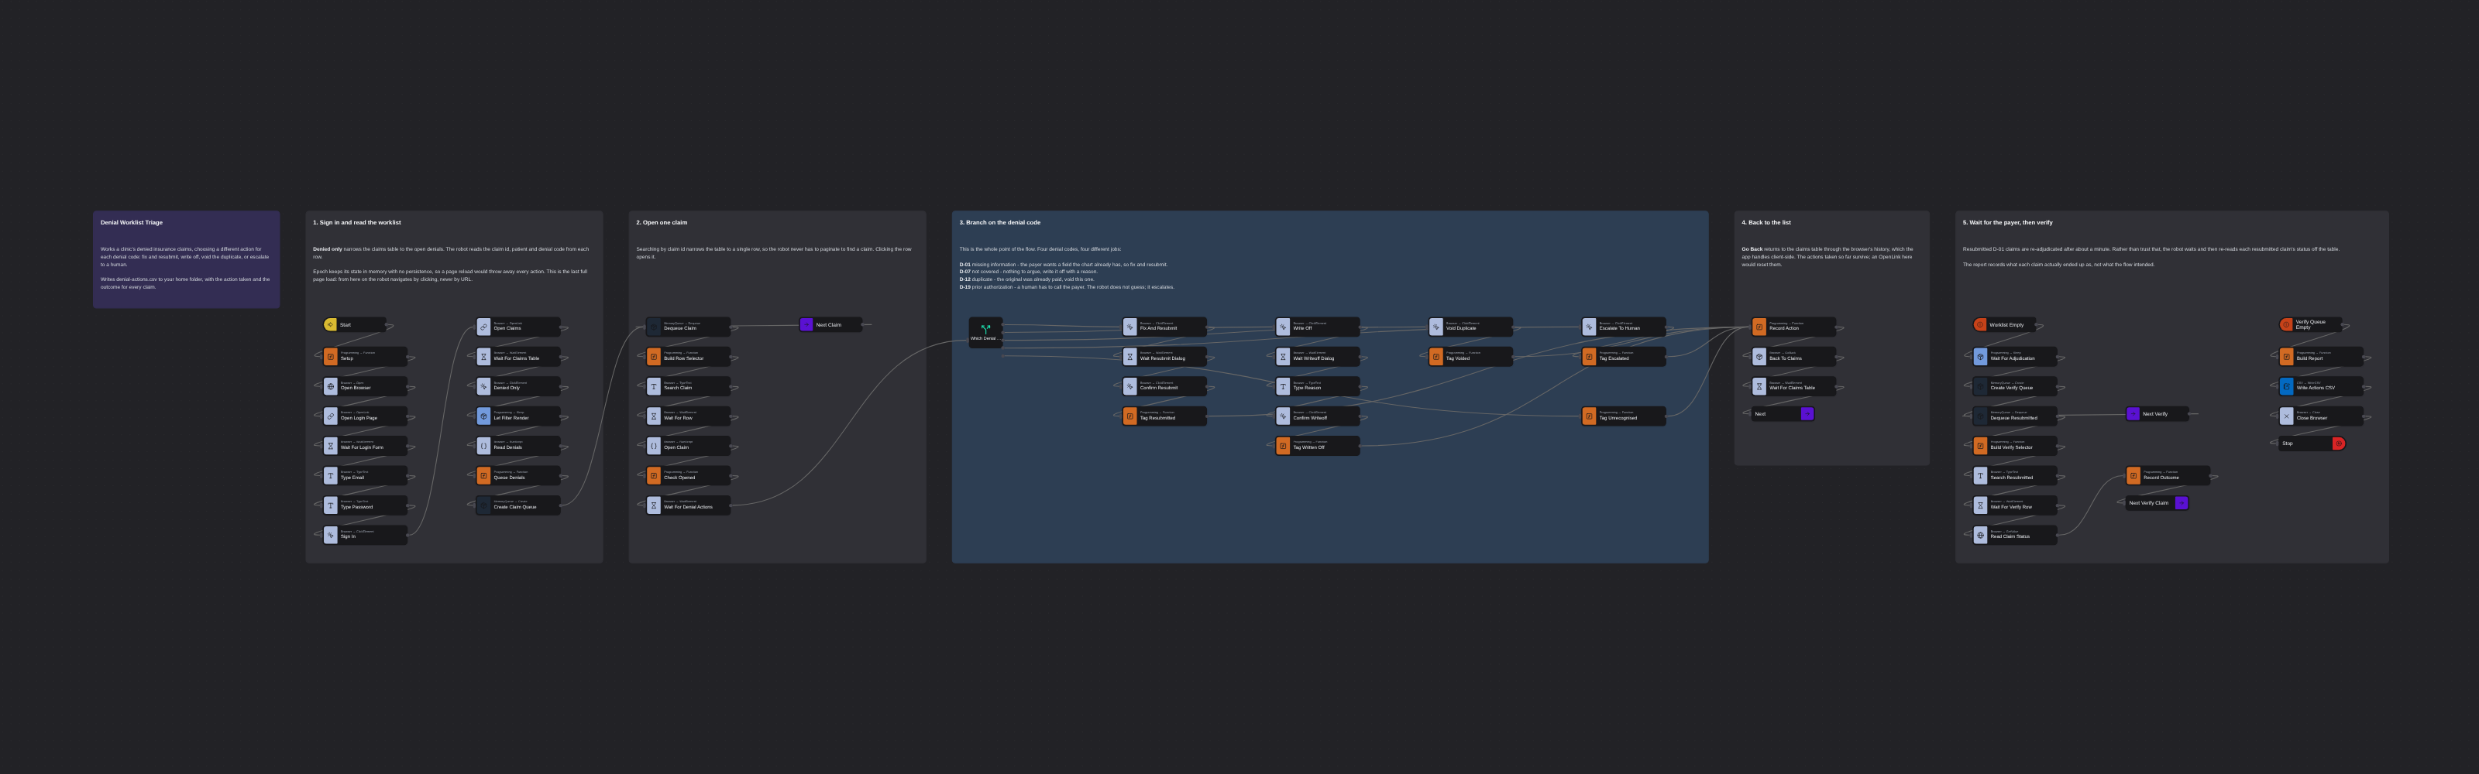Select the Denied Only click icon
Image resolution: width=2479 pixels, height=774 pixels.
click(x=484, y=386)
